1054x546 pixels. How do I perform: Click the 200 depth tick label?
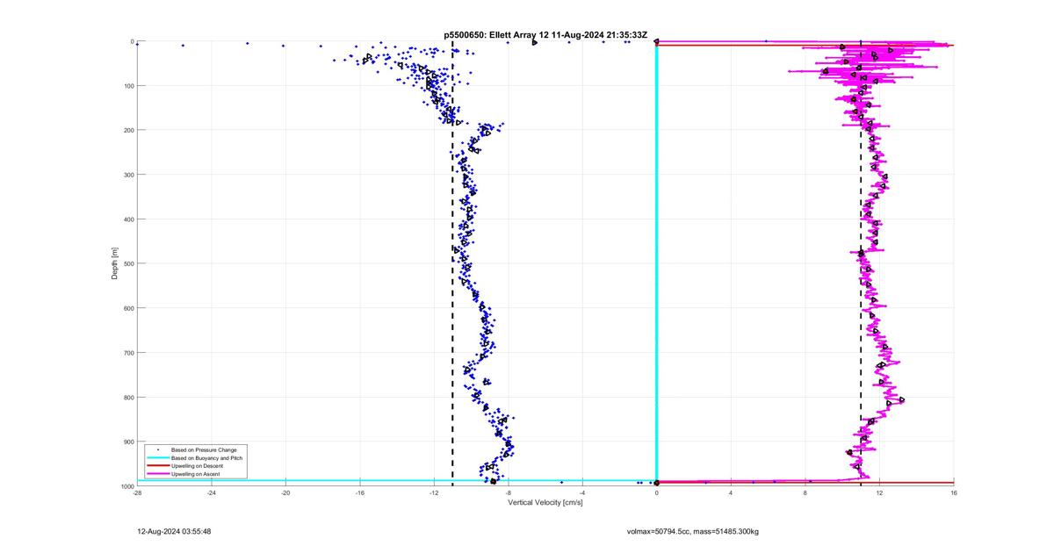tap(128, 130)
